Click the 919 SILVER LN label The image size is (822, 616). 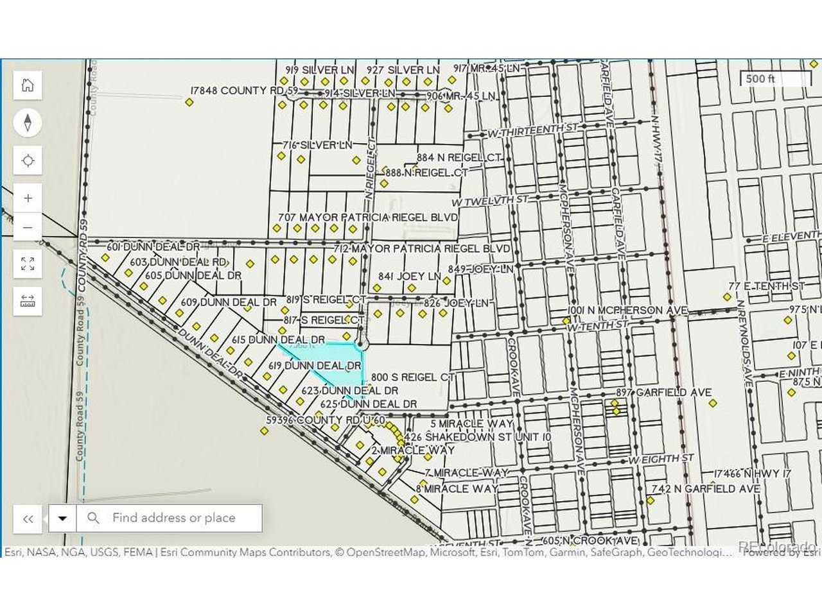320,70
